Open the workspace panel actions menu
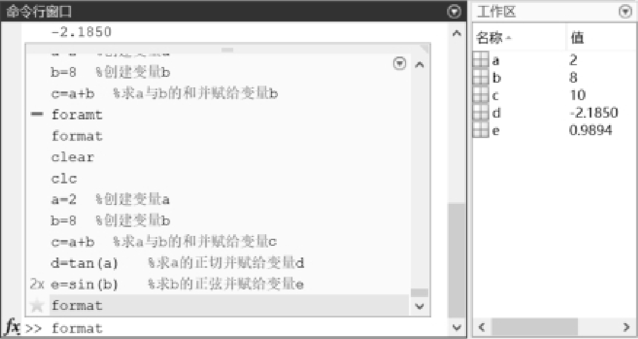Image resolution: width=638 pixels, height=339 pixels. (625, 12)
